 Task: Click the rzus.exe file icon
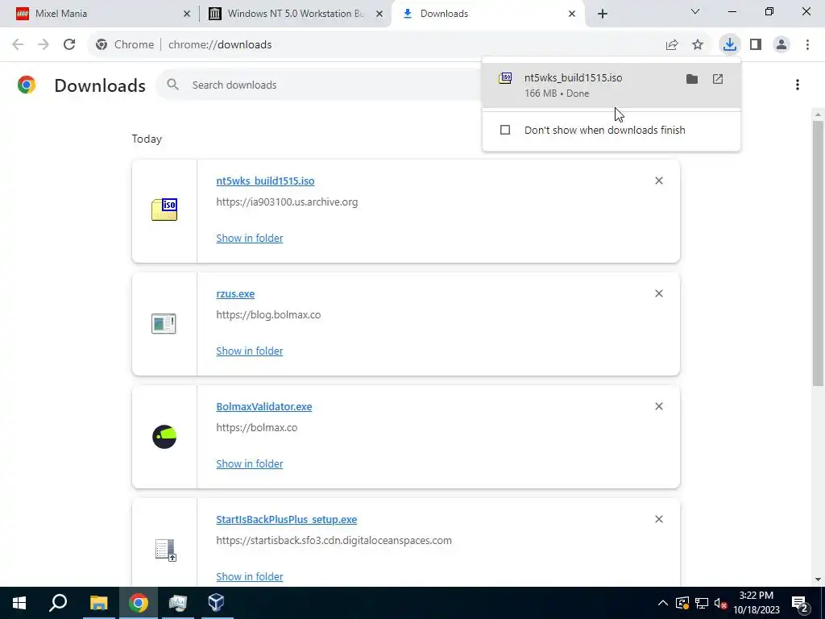(164, 323)
